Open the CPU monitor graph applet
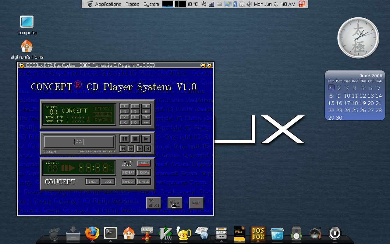Image resolution: width=390 pixels, height=244 pixels. coord(168,4)
